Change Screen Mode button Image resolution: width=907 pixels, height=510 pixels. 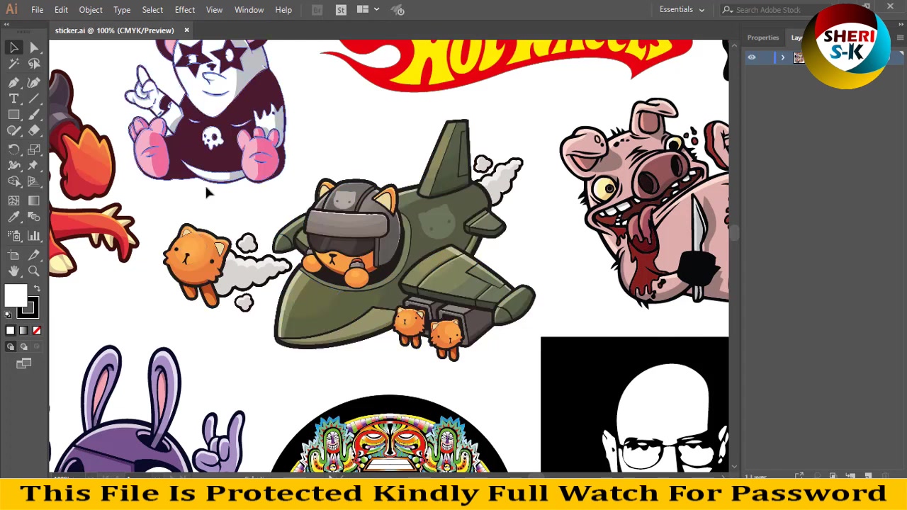pyautogui.click(x=24, y=363)
